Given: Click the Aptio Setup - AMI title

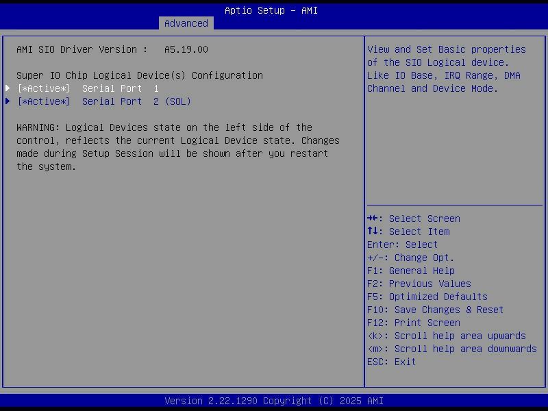Looking at the screenshot, I should [271, 10].
